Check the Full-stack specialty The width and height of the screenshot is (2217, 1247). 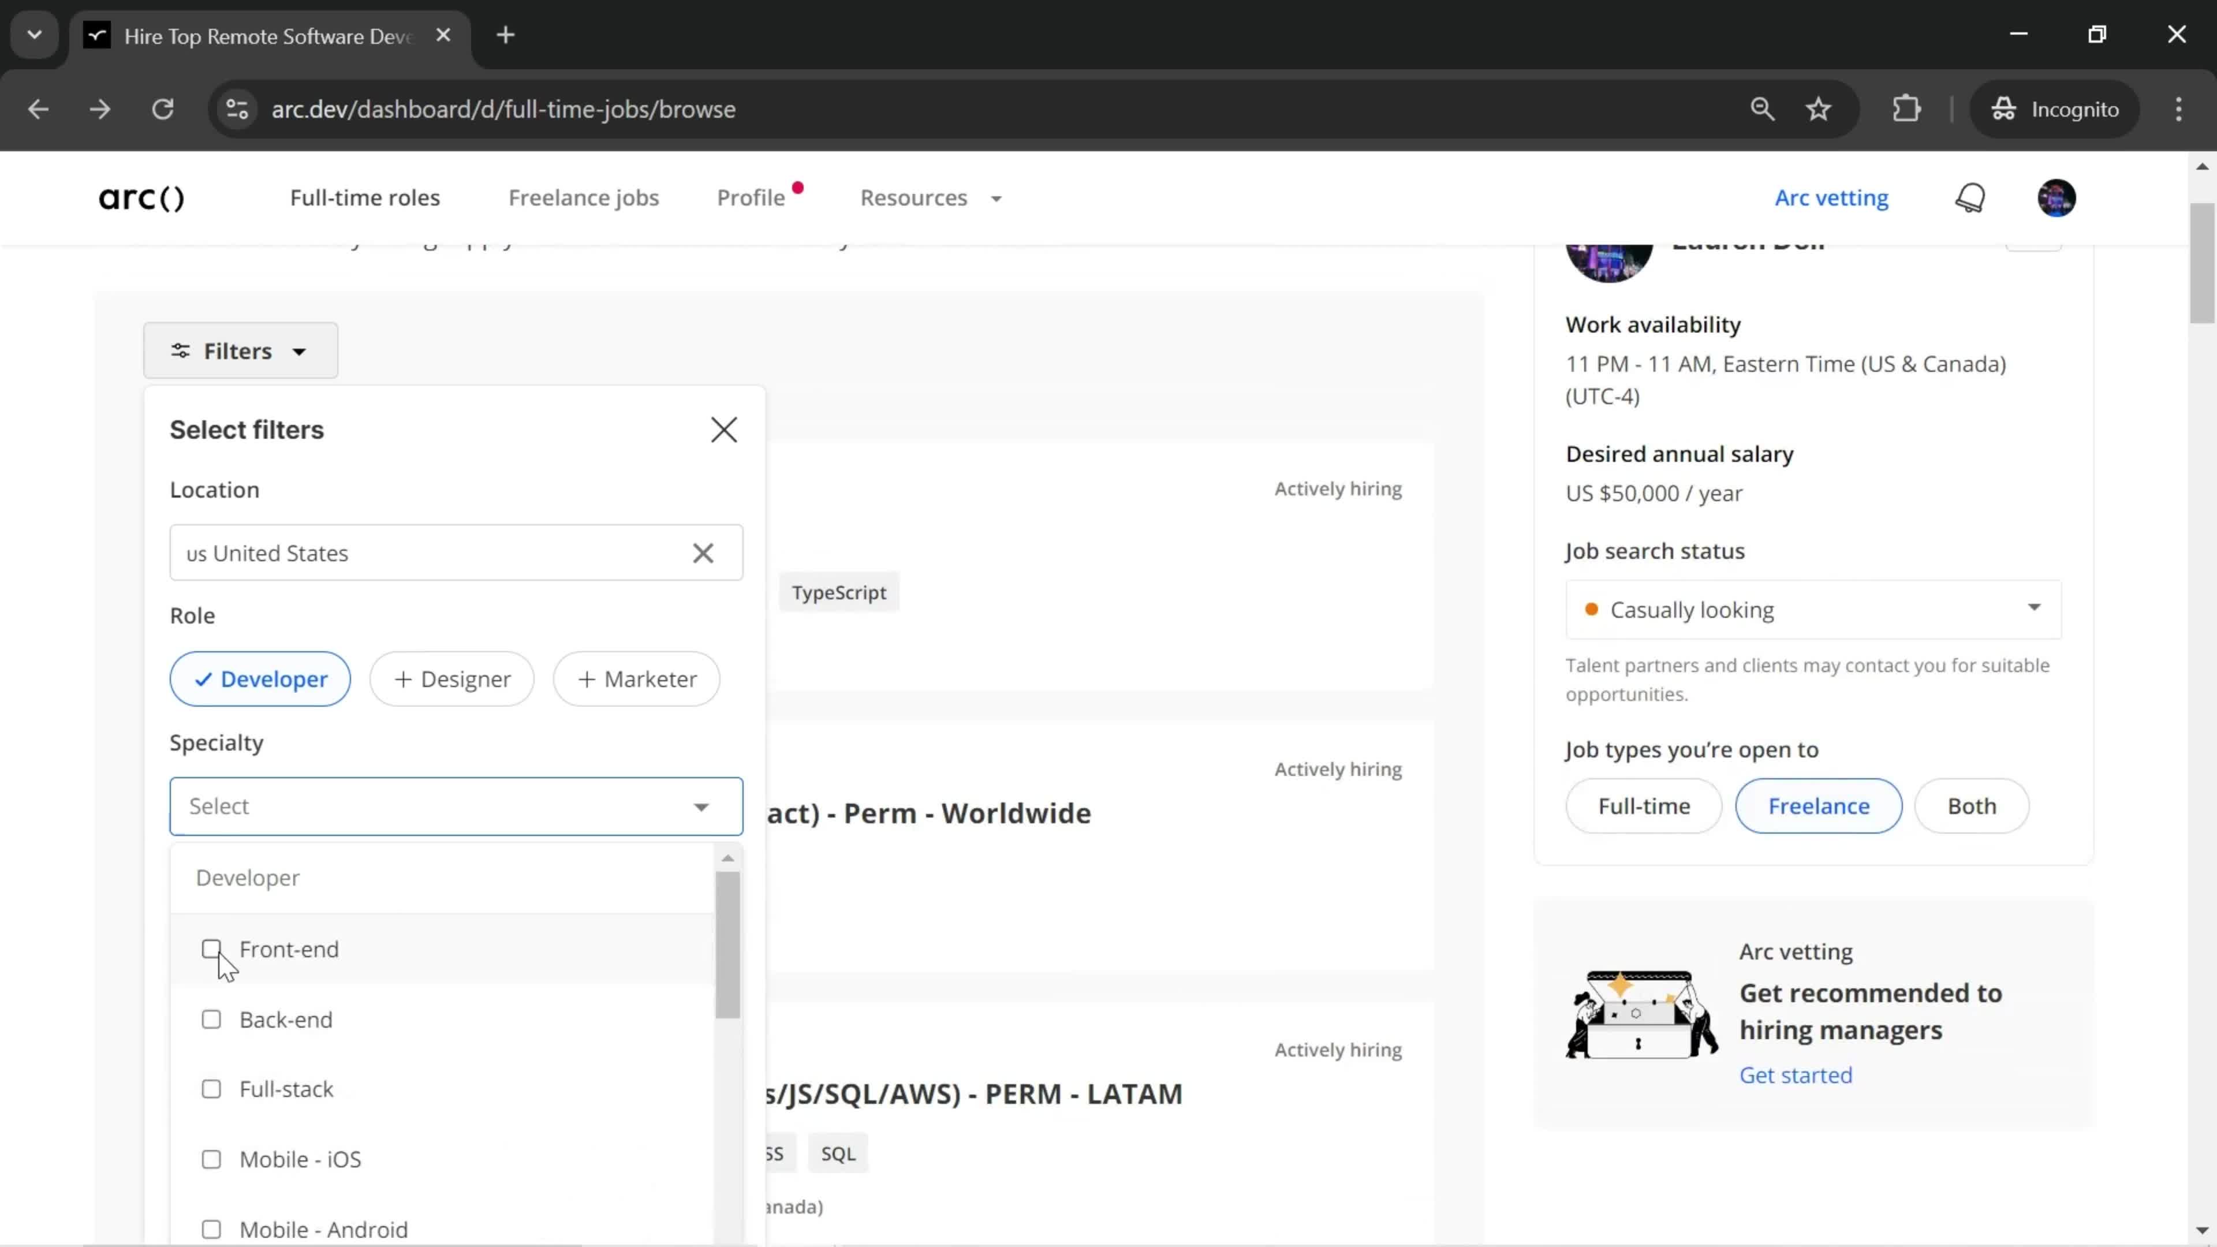click(x=211, y=1089)
